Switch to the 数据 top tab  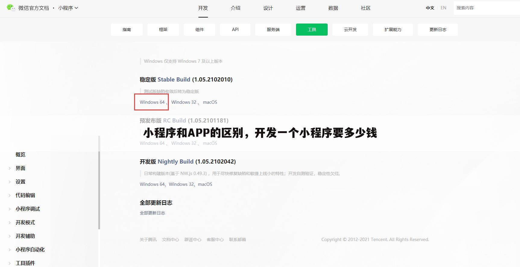[333, 8]
